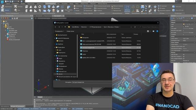This screenshot has width=196, height=110.
Task: Go back in file dialog navigation
Action: pyautogui.click(x=55, y=27)
